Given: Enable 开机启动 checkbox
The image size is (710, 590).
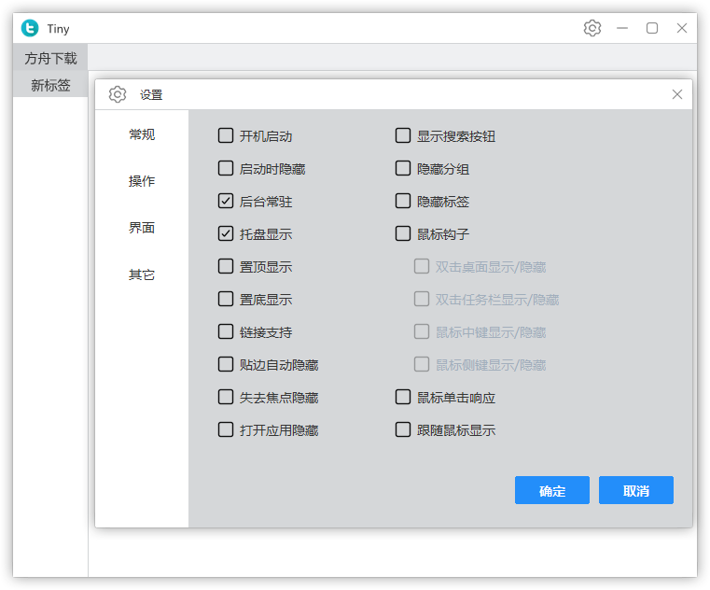Looking at the screenshot, I should point(226,135).
